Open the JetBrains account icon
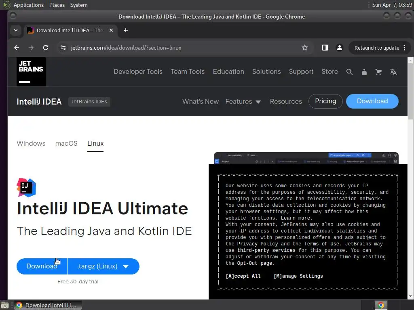Screen dimensions: 414x310 tap(364, 72)
